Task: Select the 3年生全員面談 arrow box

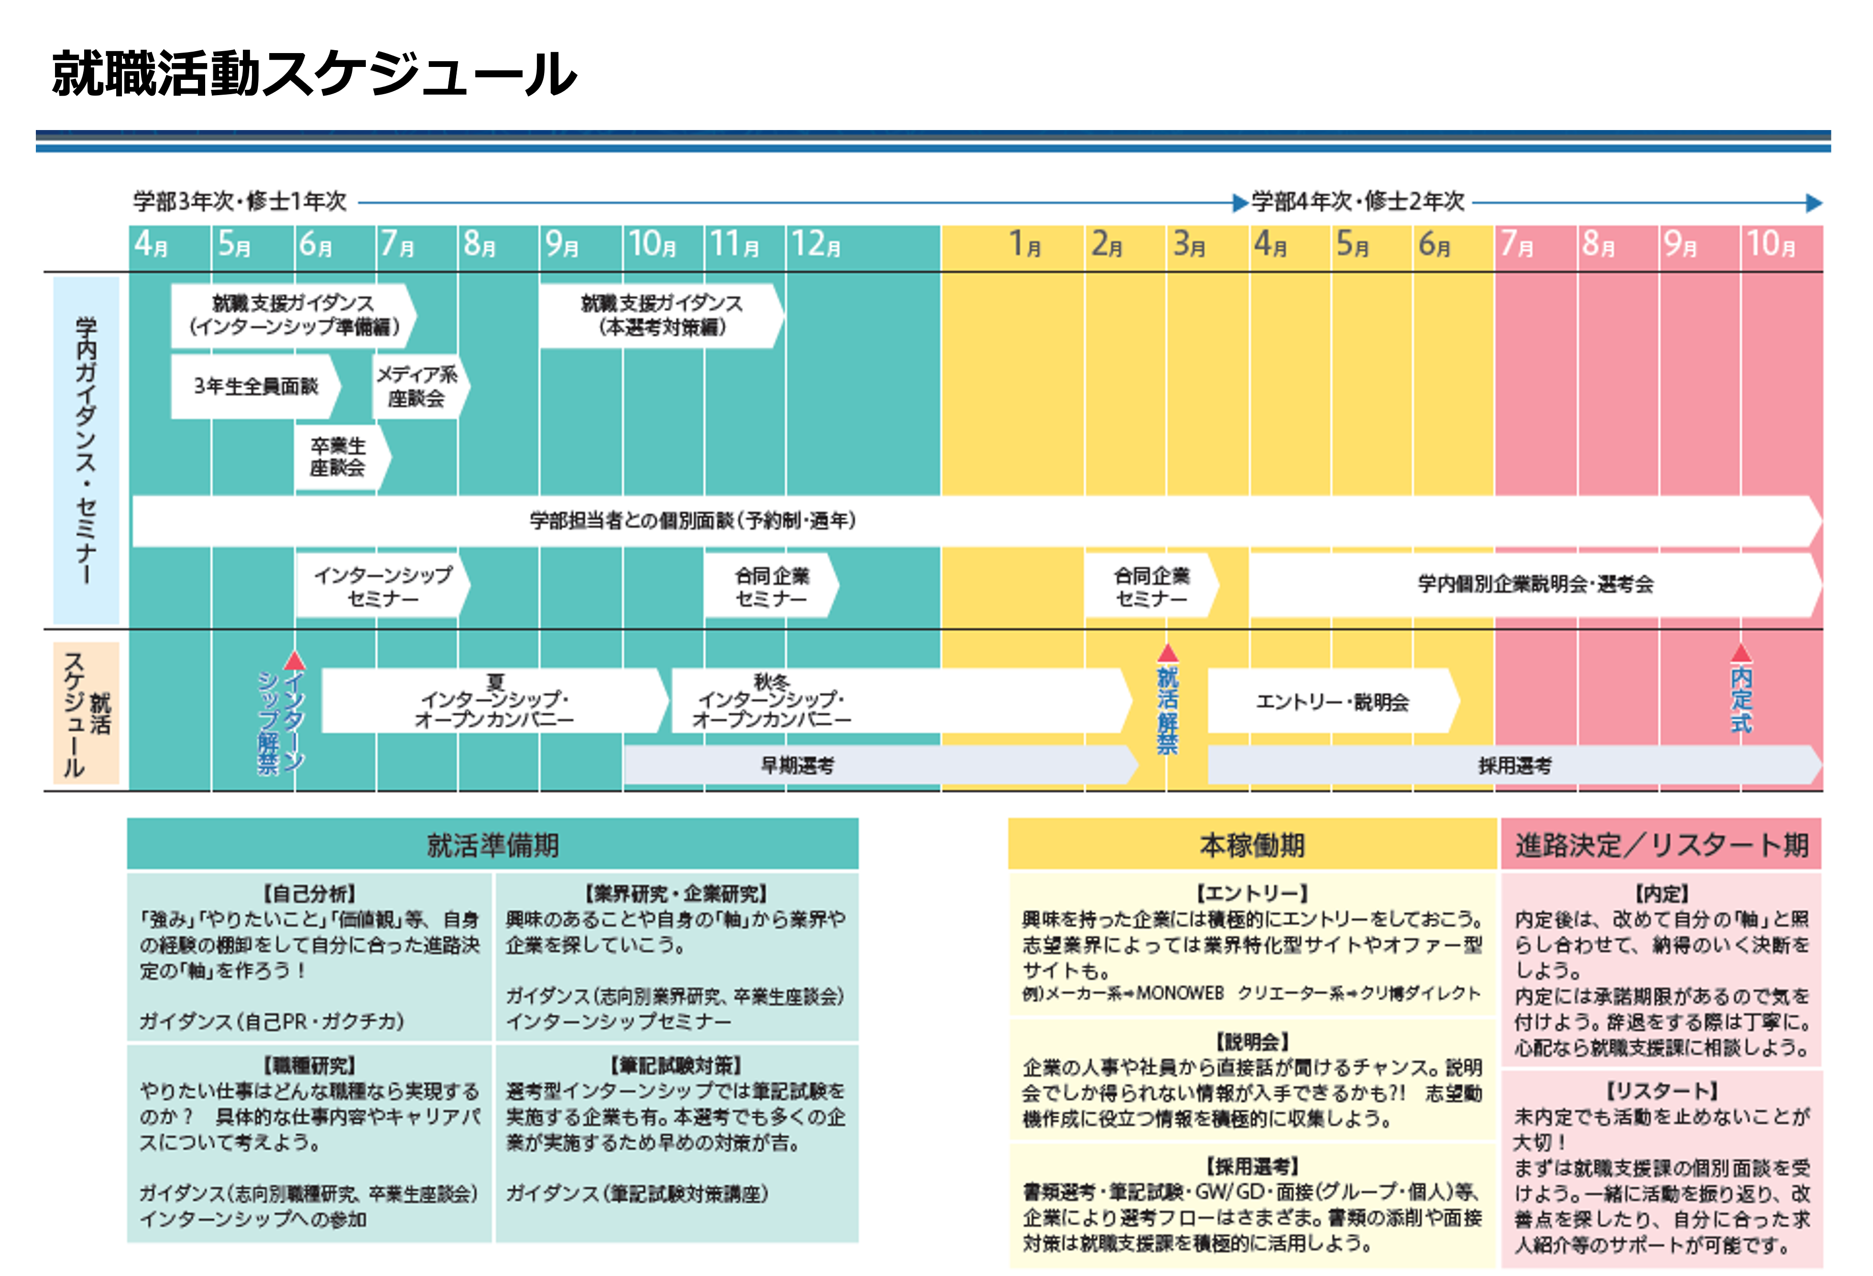Action: [255, 387]
